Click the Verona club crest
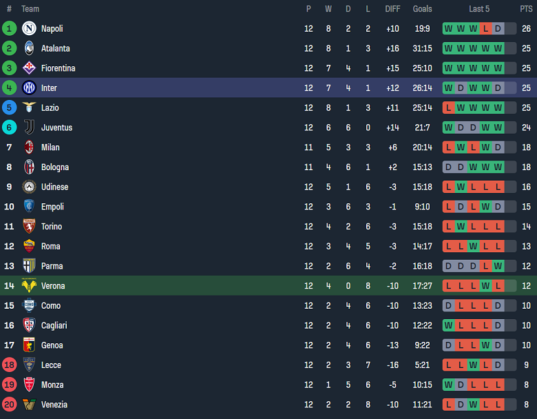537x419 pixels. pyautogui.click(x=29, y=285)
